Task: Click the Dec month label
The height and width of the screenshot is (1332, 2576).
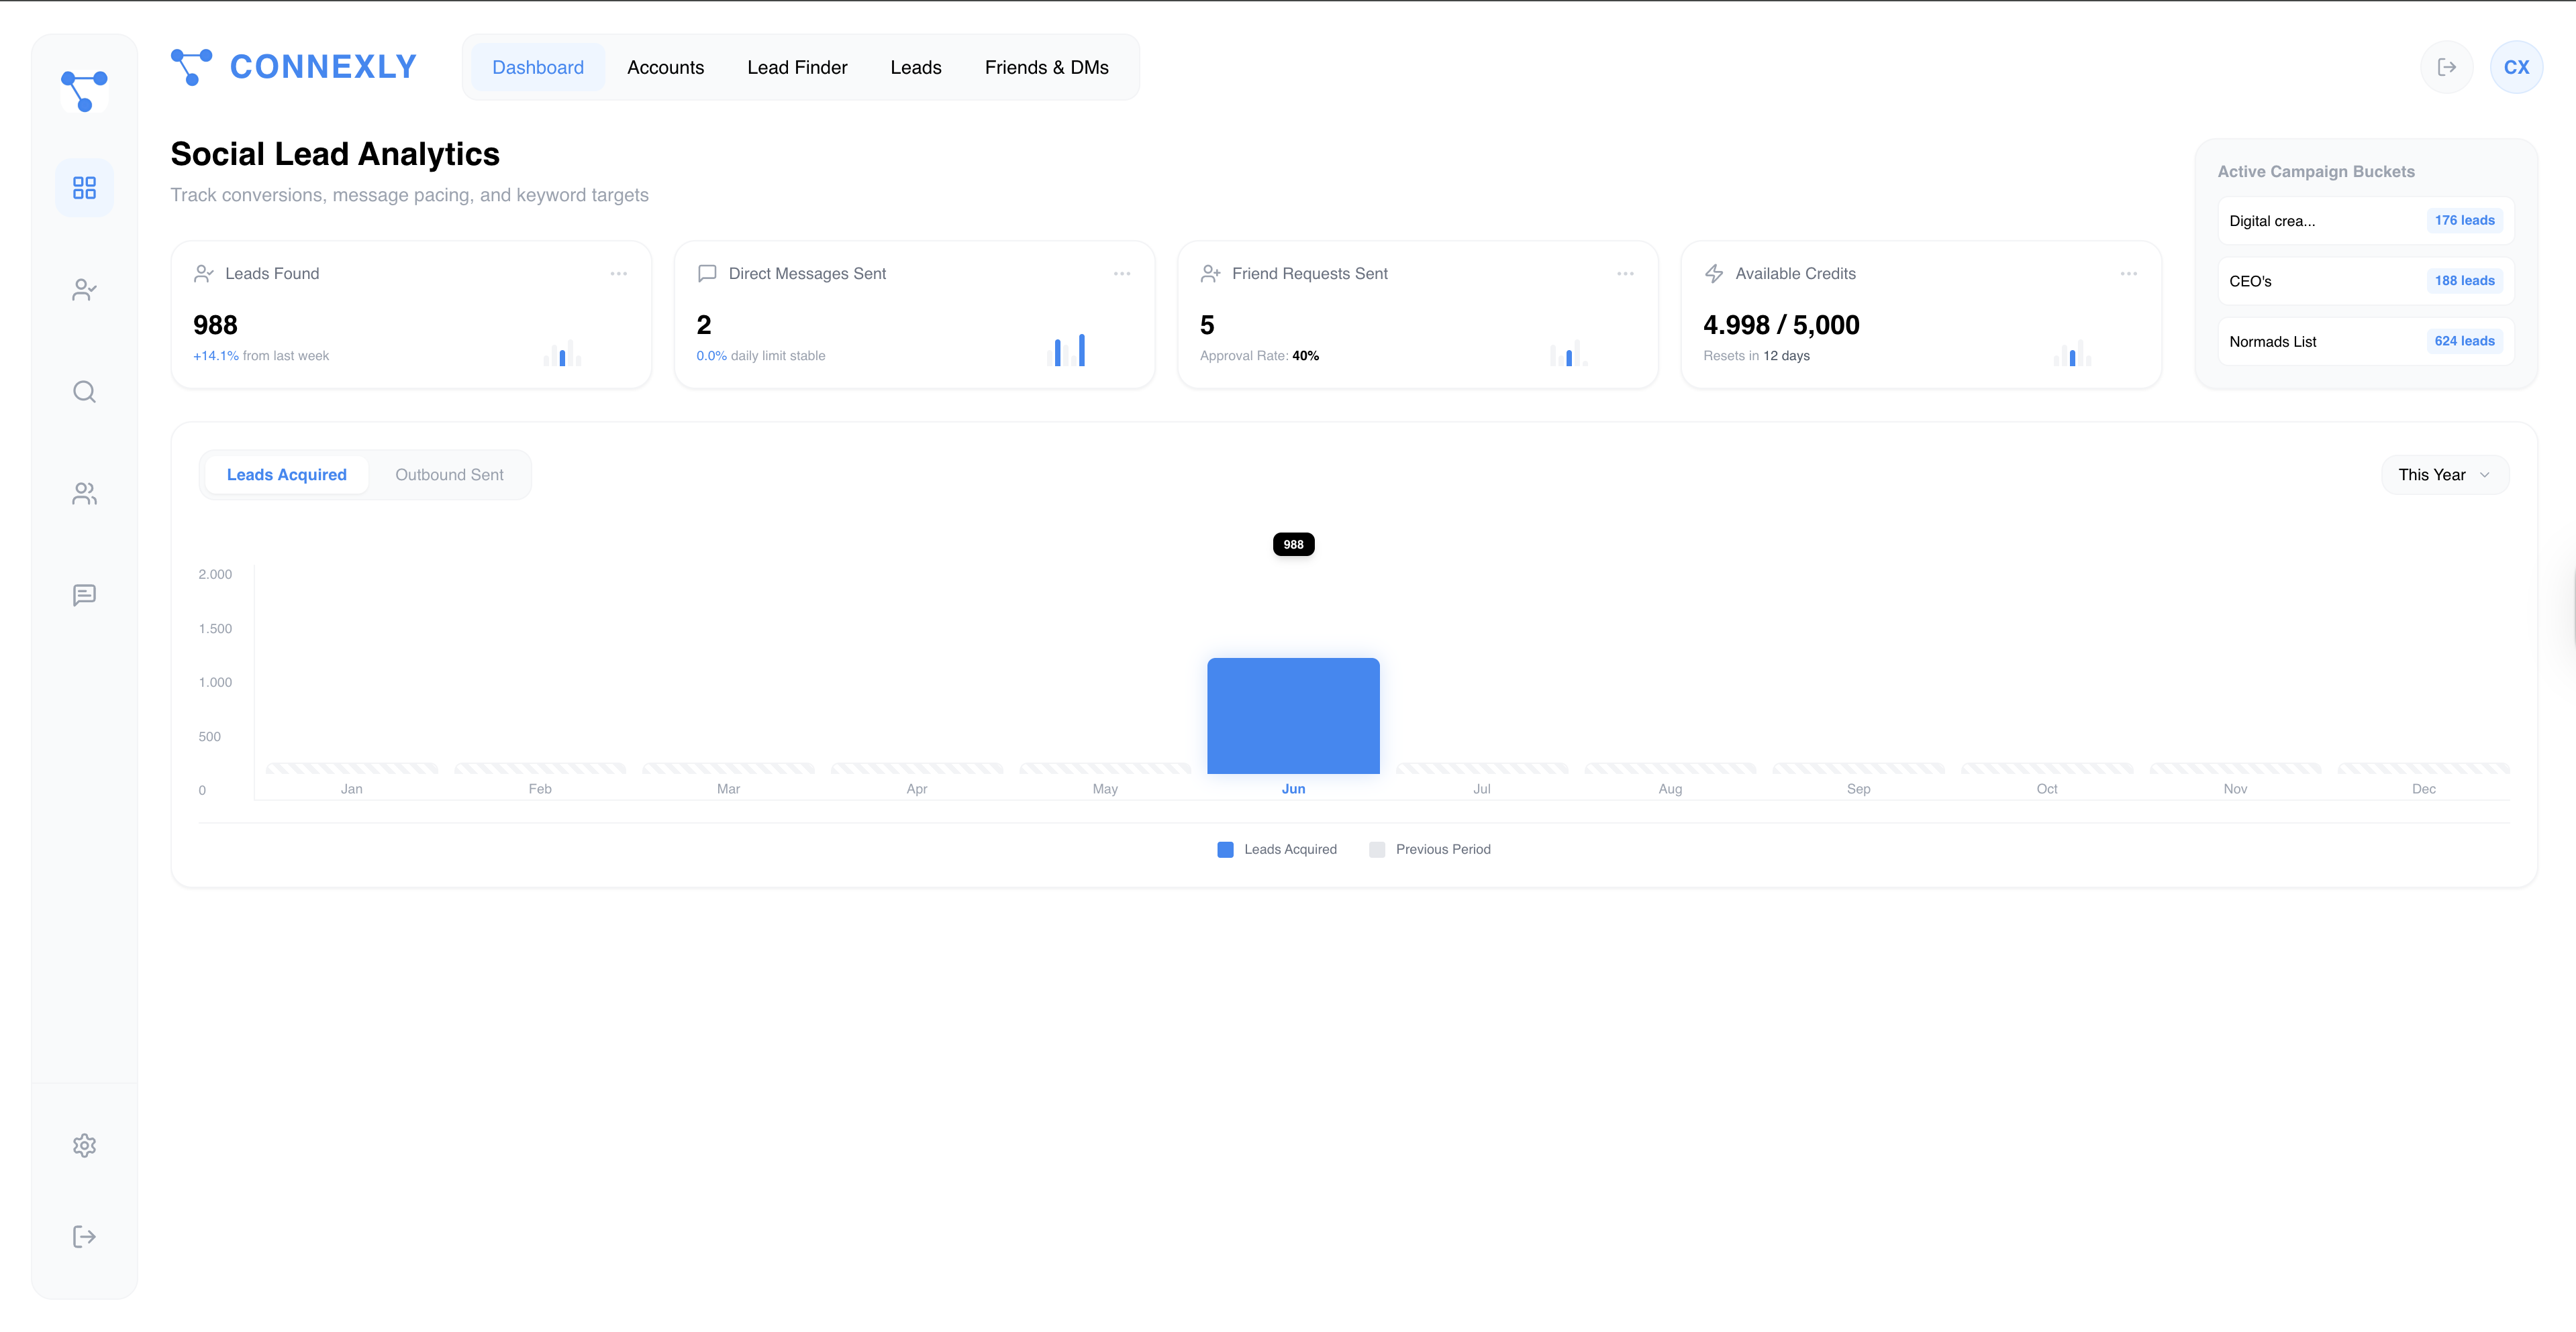Action: click(x=2423, y=789)
